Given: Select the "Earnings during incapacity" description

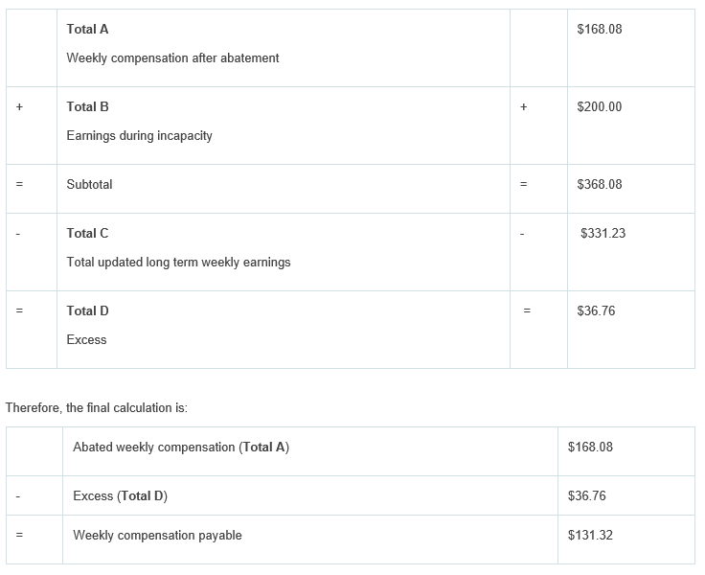Looking at the screenshot, I should point(139,136).
